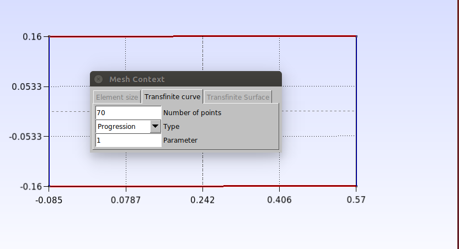Click the 0.242 x-axis tick label
The image size is (459, 249).
tap(202, 199)
